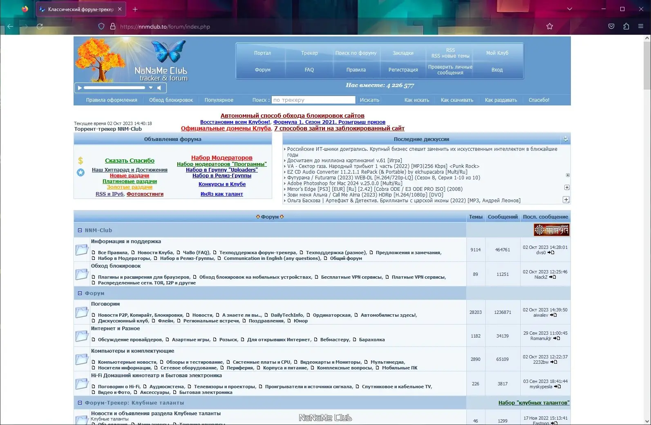Viewport: 651px width, 425px height.
Task: Click refresh icon in Последние дискуссии header
Action: (x=566, y=139)
